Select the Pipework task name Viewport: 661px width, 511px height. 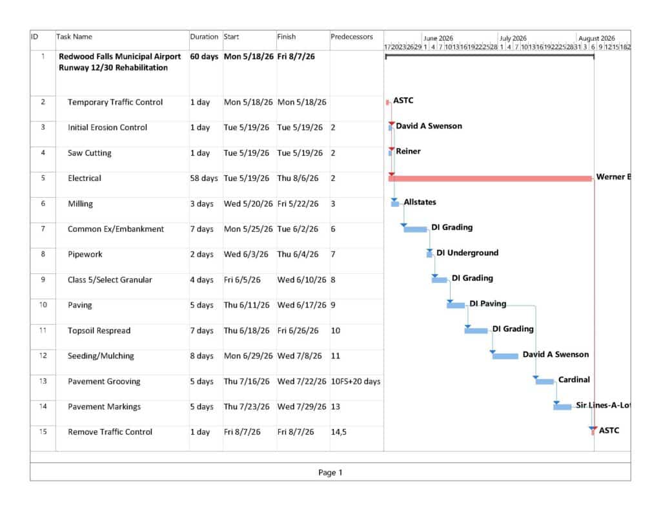tap(85, 255)
